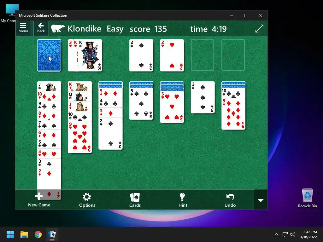
Task: Select the 3 of clubs in column one
Action: pyautogui.click(x=49, y=164)
